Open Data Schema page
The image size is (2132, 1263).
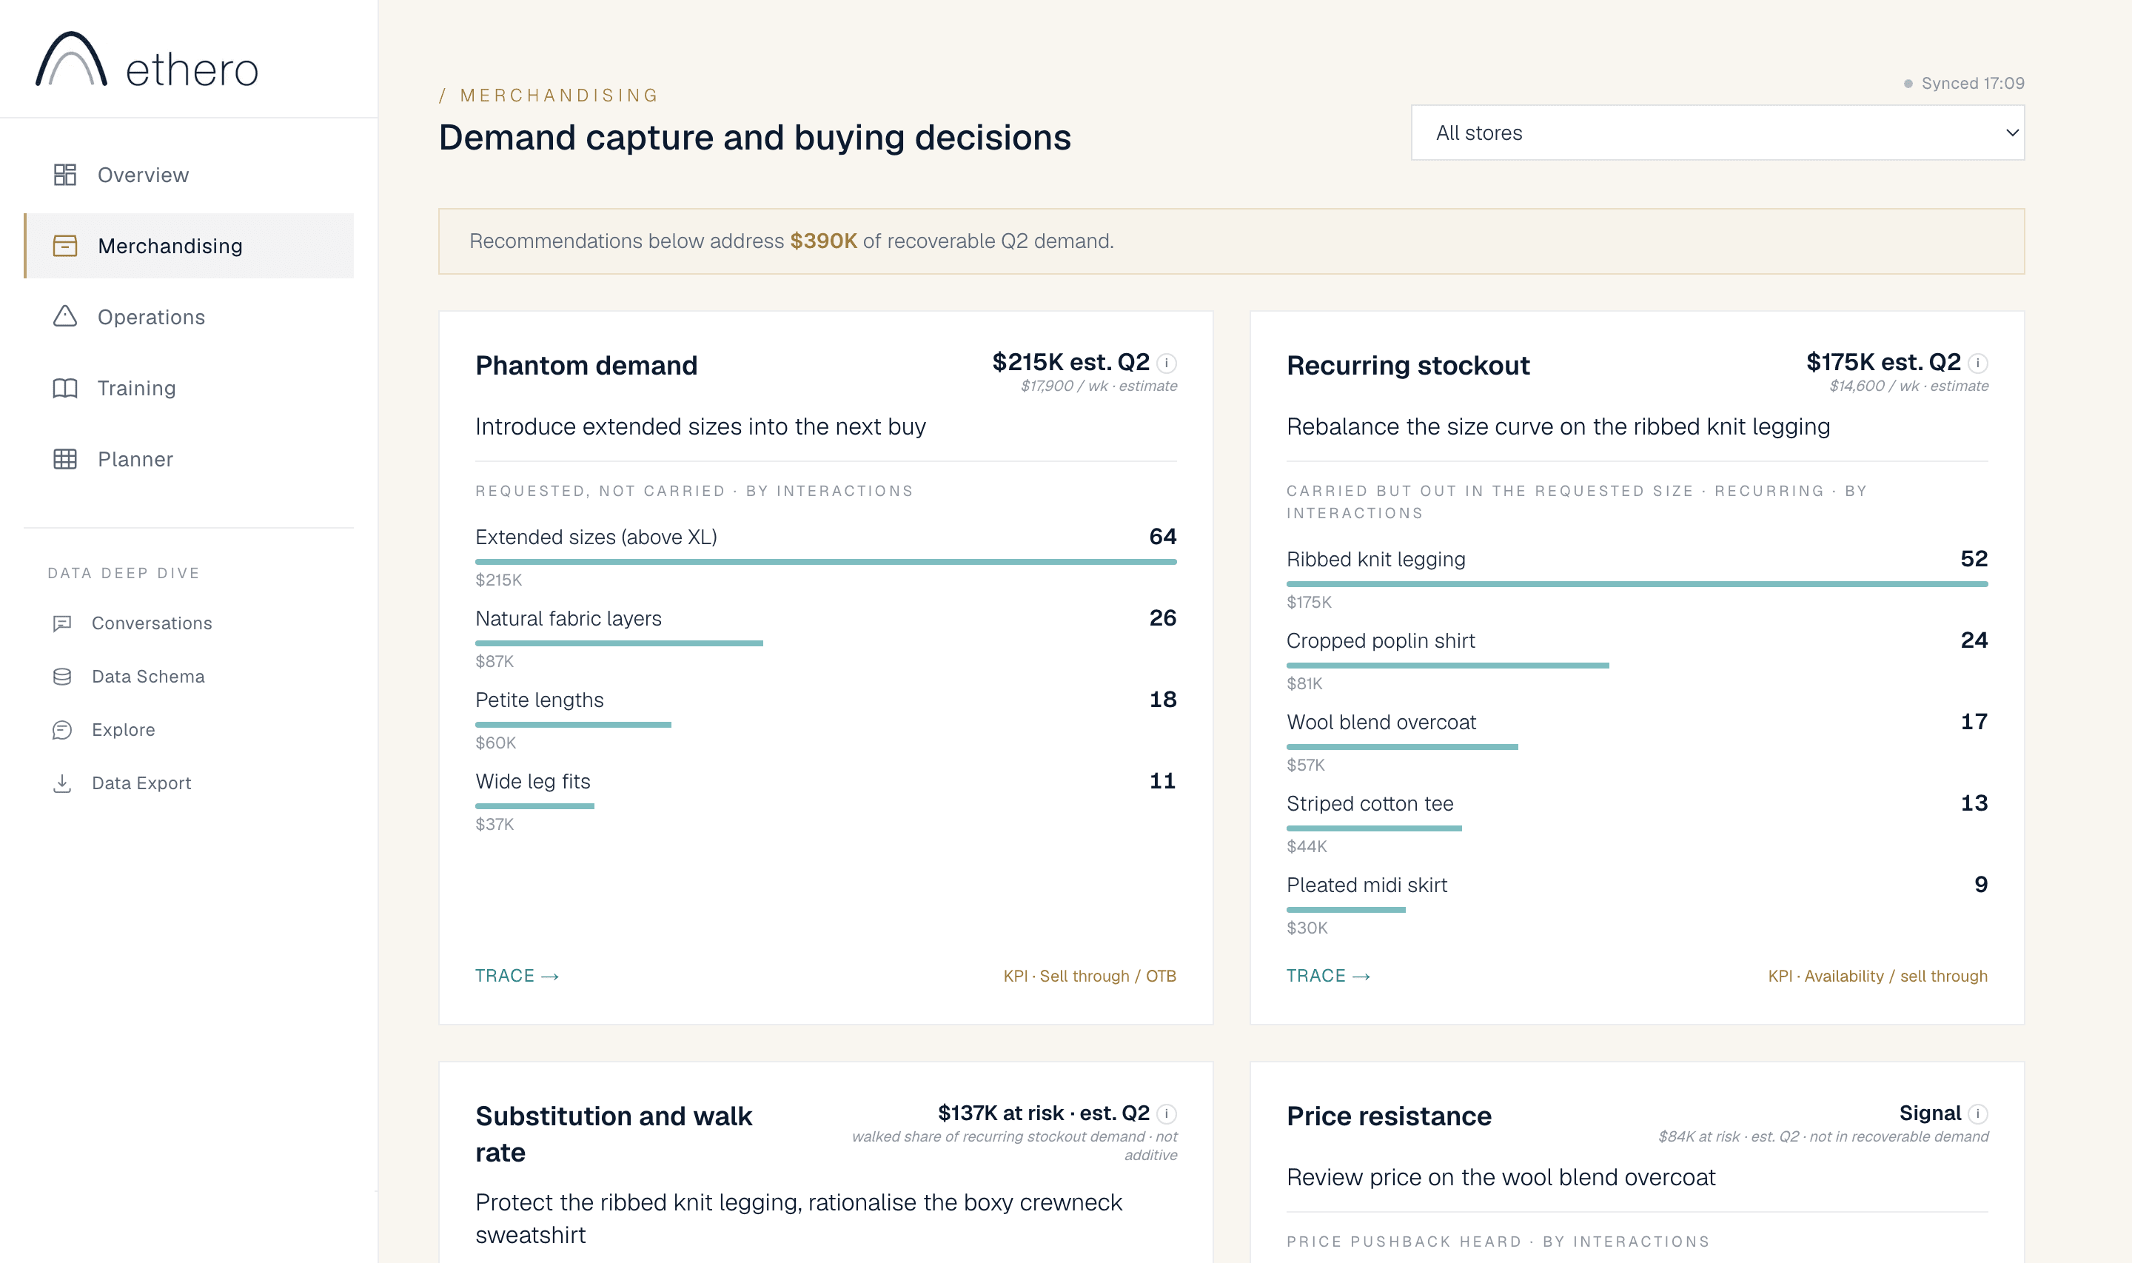189,677
